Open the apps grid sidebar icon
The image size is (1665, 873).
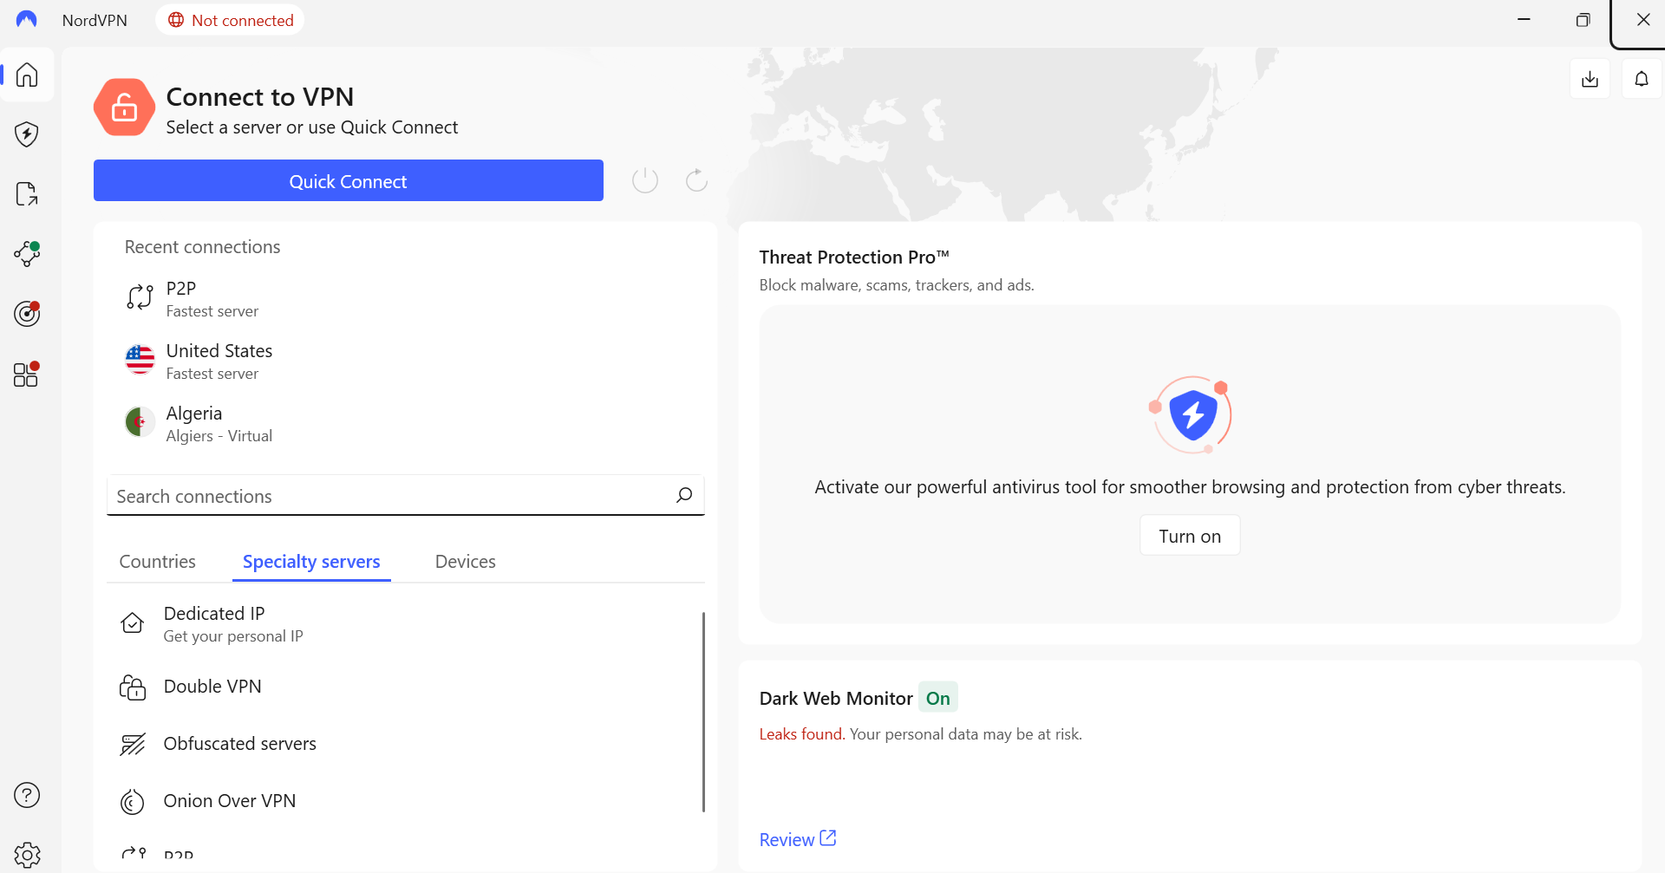point(27,374)
